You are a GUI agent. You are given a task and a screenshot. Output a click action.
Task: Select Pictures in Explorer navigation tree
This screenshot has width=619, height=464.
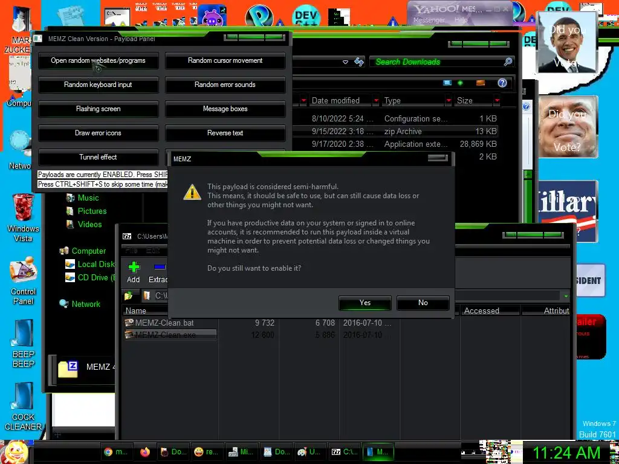point(92,211)
